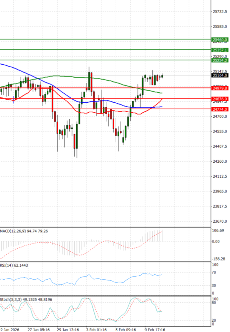Click the 5 Feb 09:16 time marker
The image size is (230, 332).
[x=125, y=330]
